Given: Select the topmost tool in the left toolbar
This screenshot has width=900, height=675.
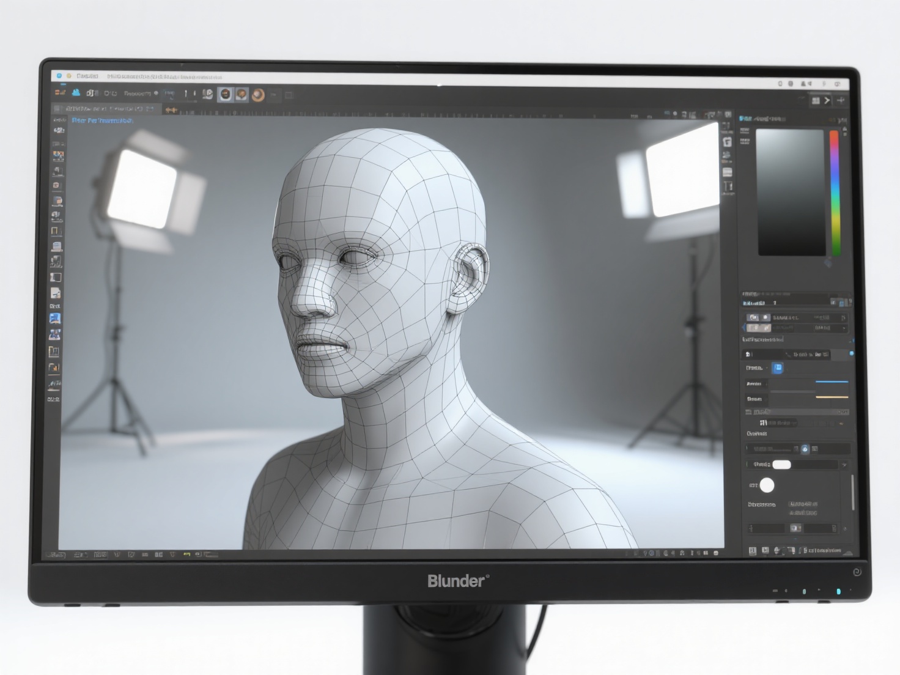Looking at the screenshot, I should tap(57, 130).
